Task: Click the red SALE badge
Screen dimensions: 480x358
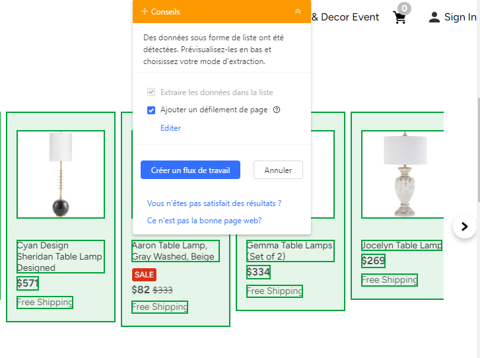Action: pyautogui.click(x=144, y=274)
